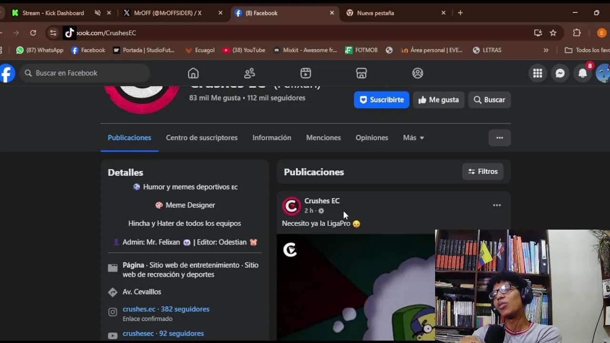Image resolution: width=610 pixels, height=343 pixels.
Task: Open the Centro de suscriptores tab
Action: click(x=202, y=138)
